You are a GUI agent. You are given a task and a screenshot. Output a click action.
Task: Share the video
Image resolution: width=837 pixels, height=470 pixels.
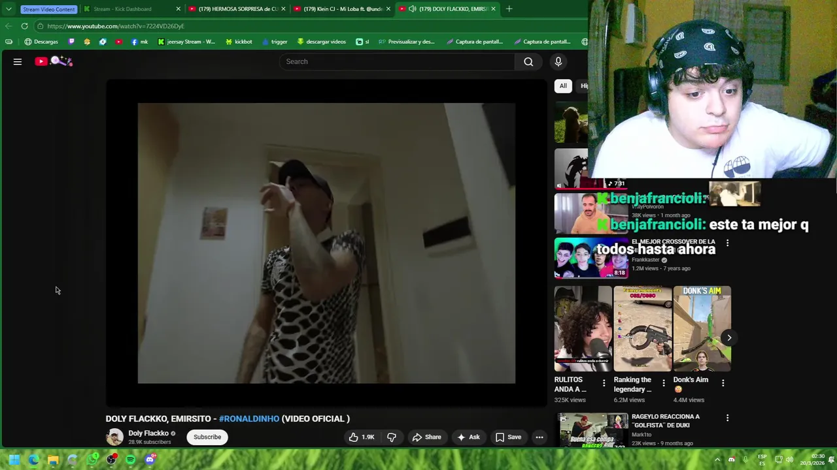click(x=426, y=437)
